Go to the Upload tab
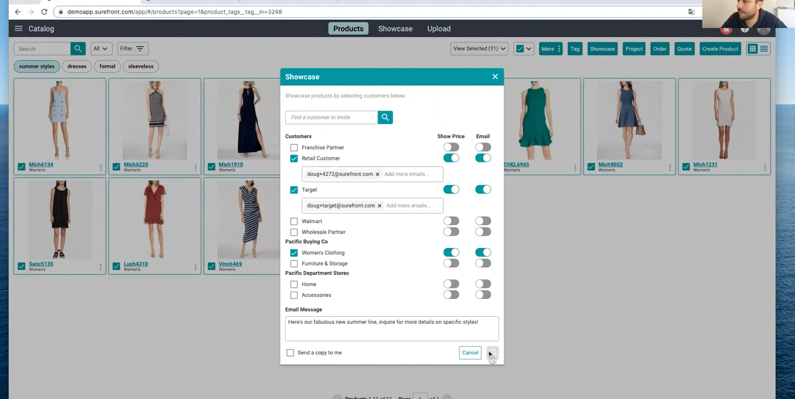The height and width of the screenshot is (399, 795). [438, 29]
